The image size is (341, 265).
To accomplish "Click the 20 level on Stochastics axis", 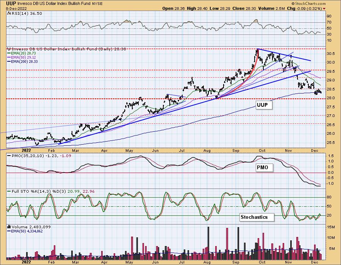I will click(328, 215).
